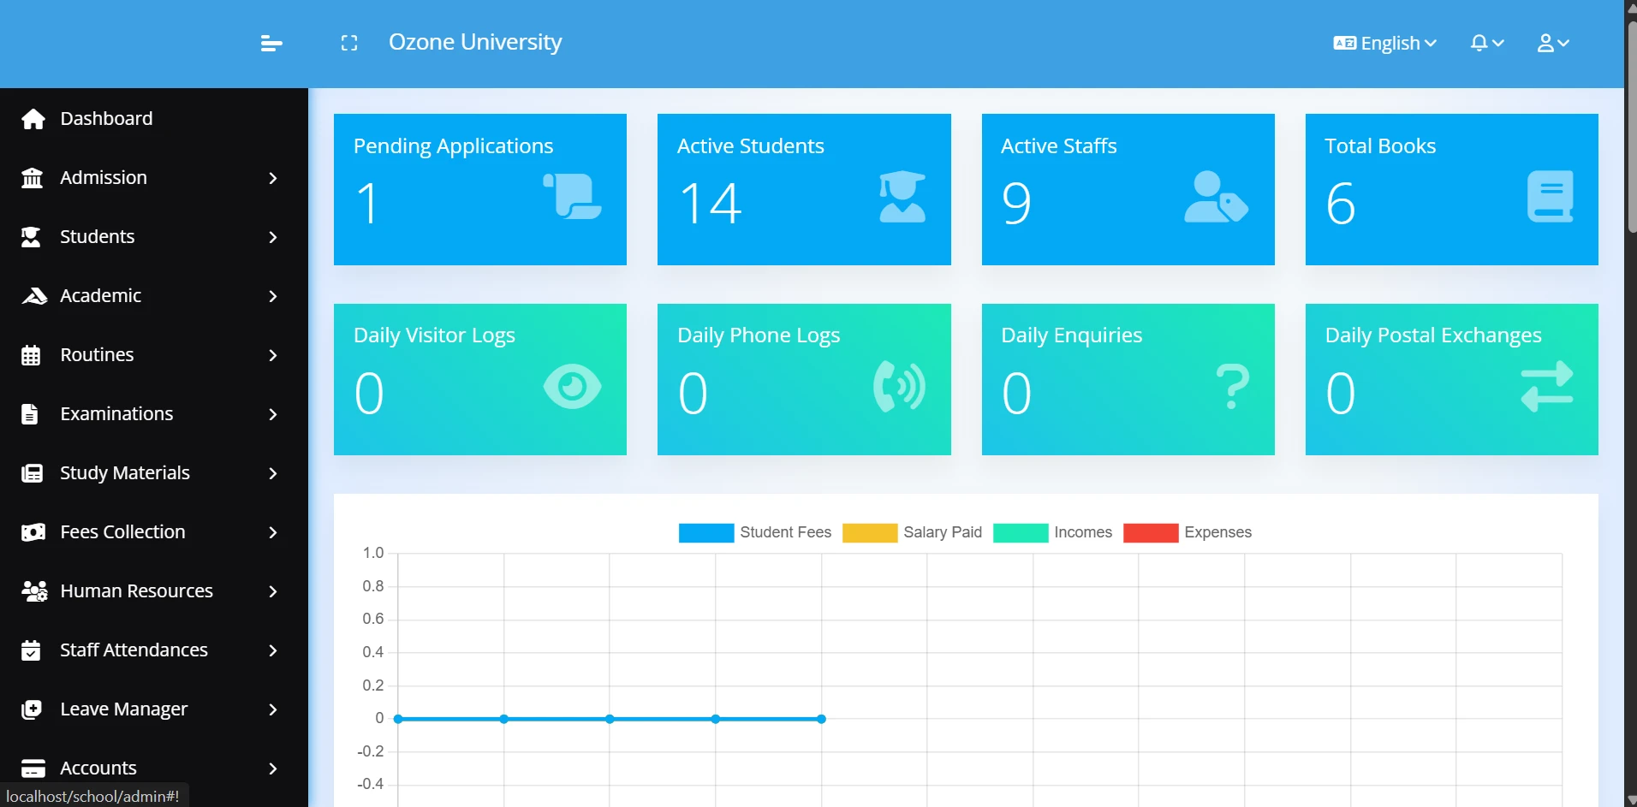
Task: Click the phone icon on Daily Phone Logs
Action: click(899, 387)
